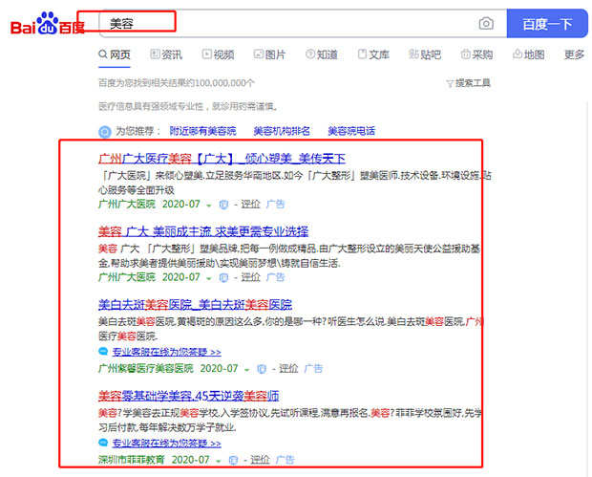
Task: Open suggested search 美容院电话
Action: tap(351, 131)
